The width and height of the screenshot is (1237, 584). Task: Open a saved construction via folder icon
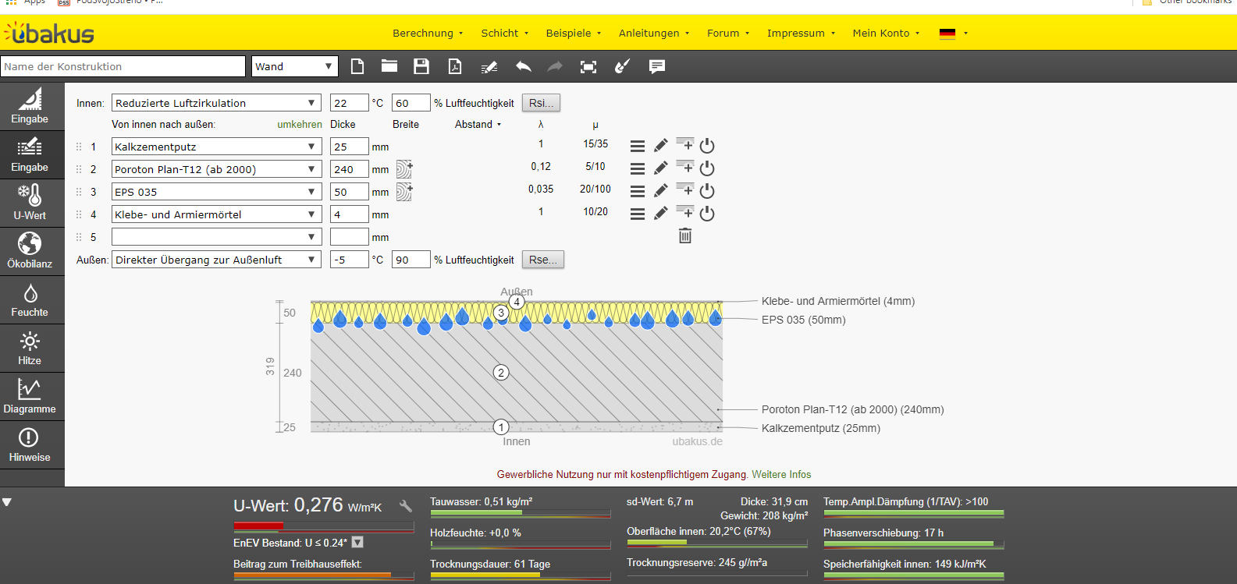[x=389, y=66]
